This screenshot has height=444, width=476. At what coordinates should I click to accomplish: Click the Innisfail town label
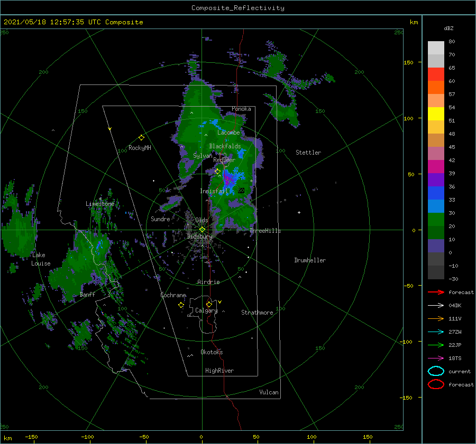pos(214,191)
